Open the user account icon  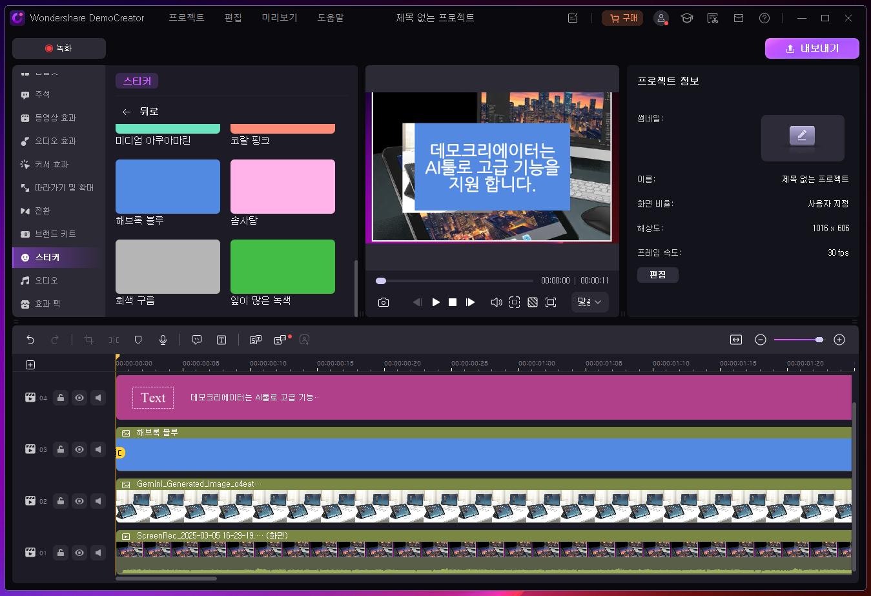point(661,18)
